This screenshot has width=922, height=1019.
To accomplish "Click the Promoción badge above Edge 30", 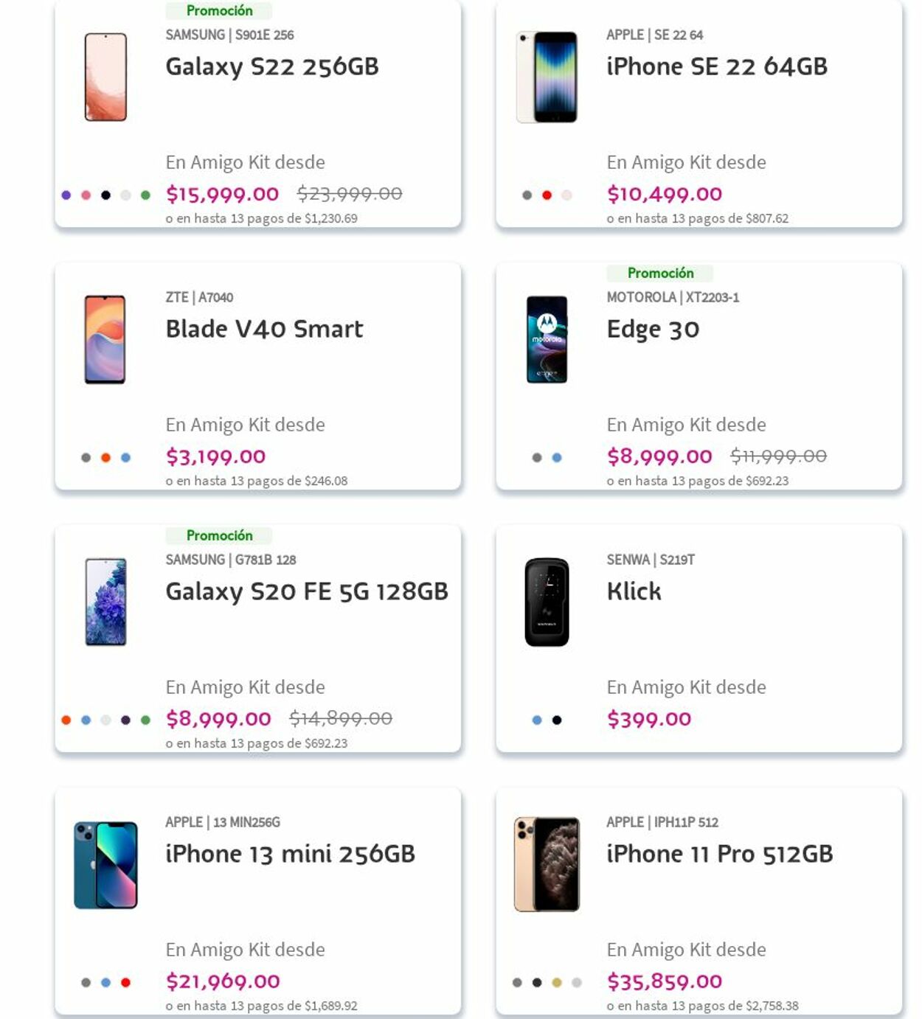I will 660,274.
